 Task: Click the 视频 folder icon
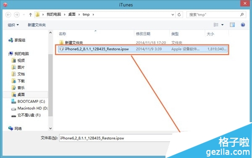pos(14,60)
